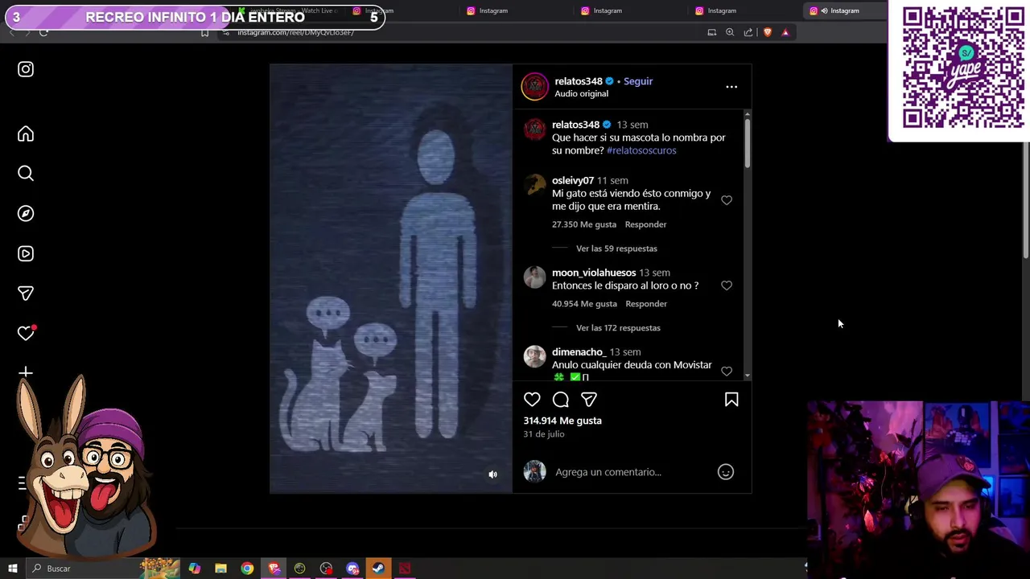This screenshot has height=579, width=1030.
Task: Like moon_violahuesos's comment
Action: tap(727, 285)
